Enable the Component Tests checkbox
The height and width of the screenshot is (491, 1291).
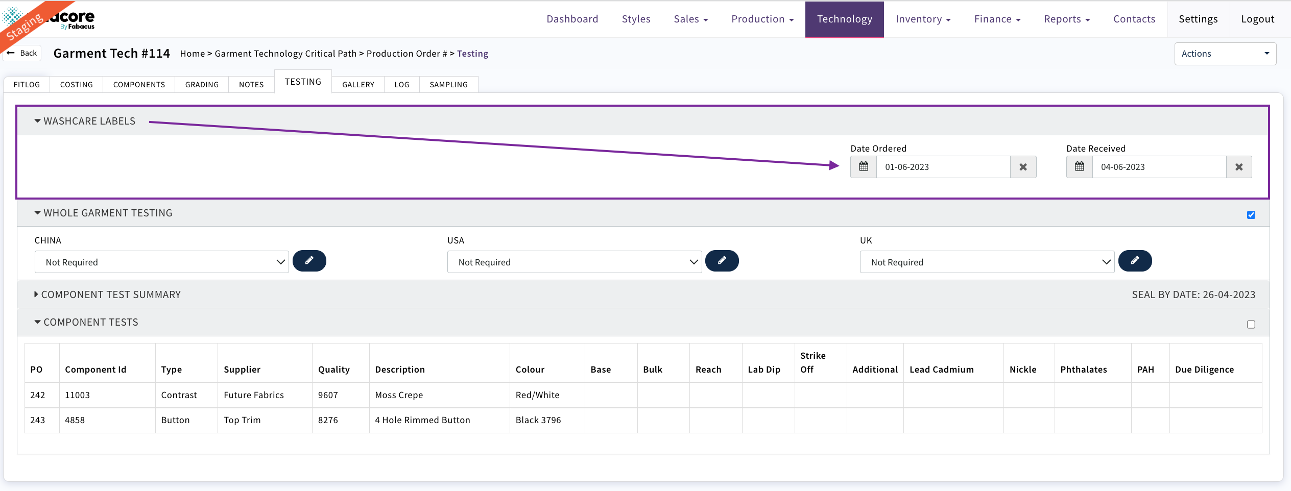1251,325
